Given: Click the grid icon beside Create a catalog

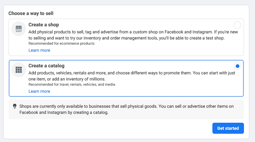Looking at the screenshot, I should [19, 70].
